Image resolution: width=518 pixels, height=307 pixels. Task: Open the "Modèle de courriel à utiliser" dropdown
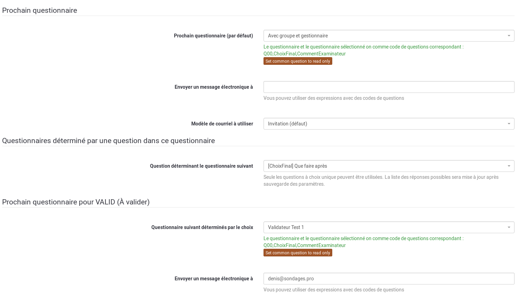[388, 124]
